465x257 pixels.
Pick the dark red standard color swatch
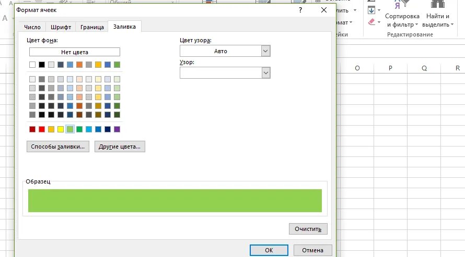(32, 129)
